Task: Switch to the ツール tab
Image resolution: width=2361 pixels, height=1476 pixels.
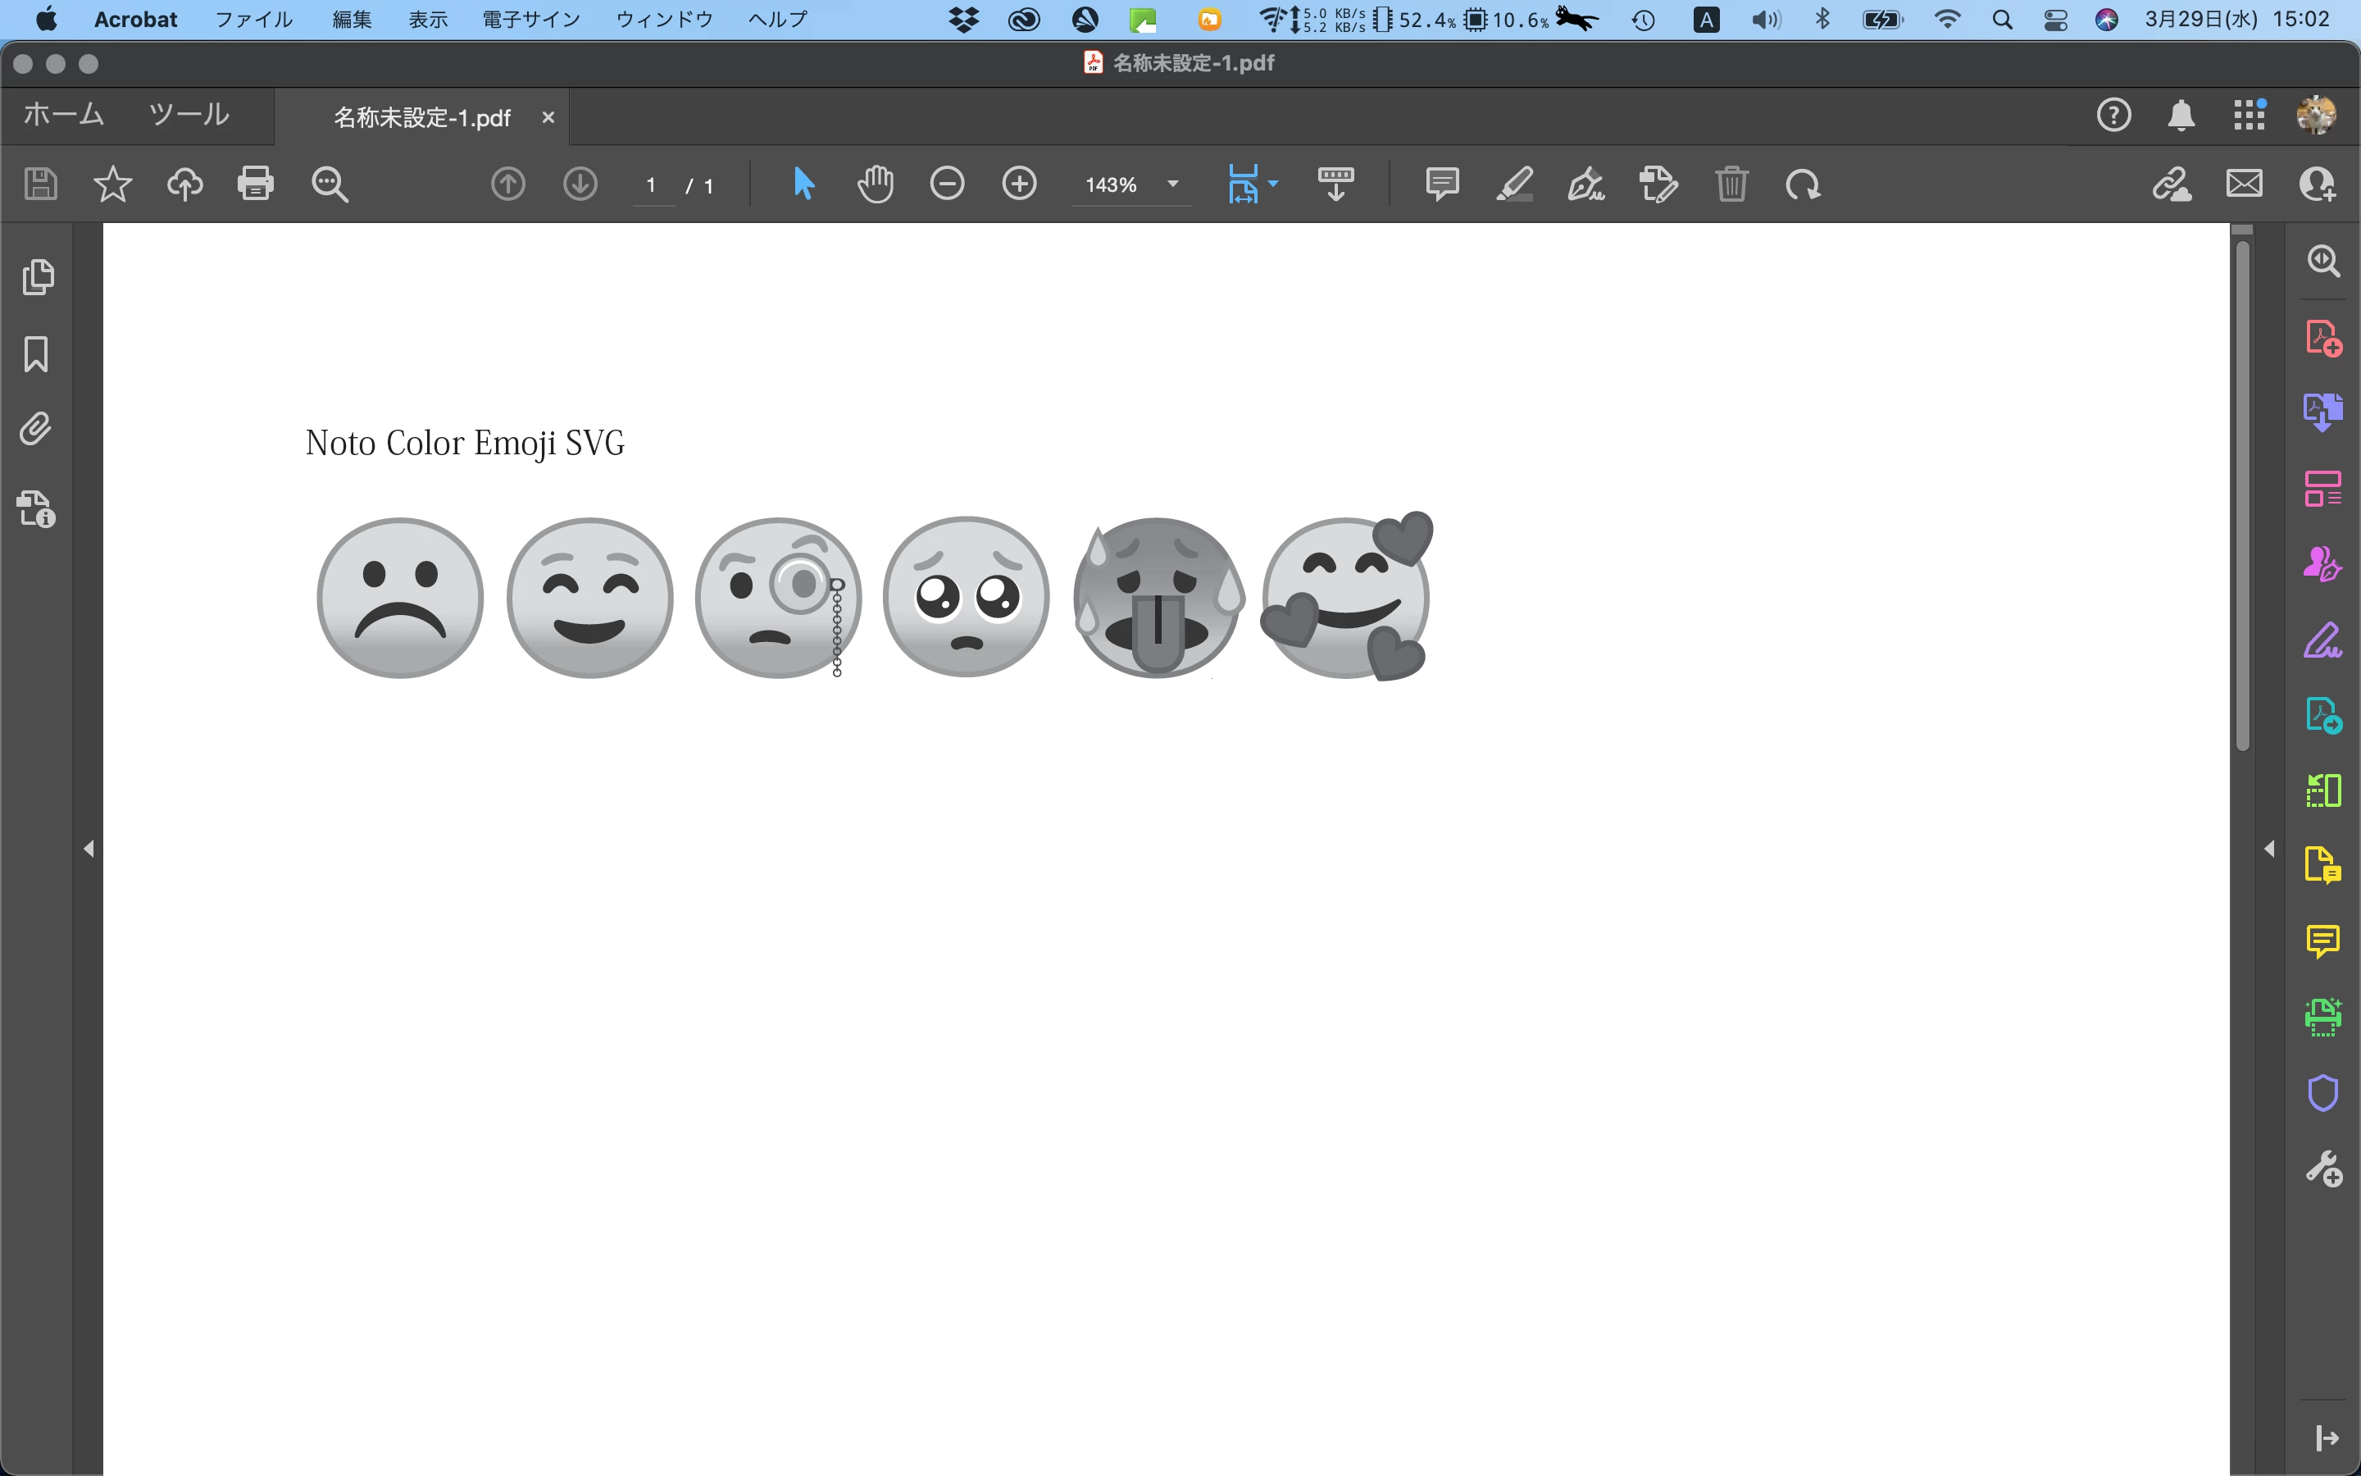Action: point(189,115)
